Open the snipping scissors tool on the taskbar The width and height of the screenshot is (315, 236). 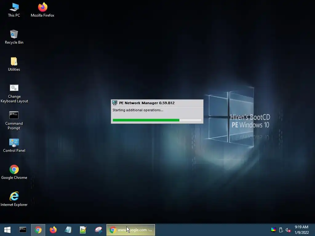pyautogui.click(x=98, y=230)
